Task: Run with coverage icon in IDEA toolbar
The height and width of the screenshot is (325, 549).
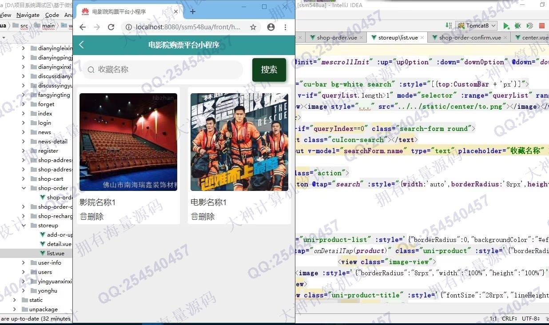Action: (x=529, y=26)
